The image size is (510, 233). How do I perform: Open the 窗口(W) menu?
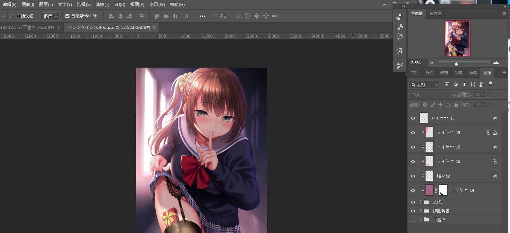(x=157, y=4)
